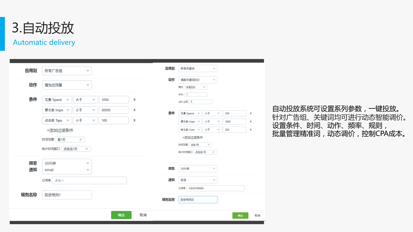Expand the 调高关键词出价 action dropdown

click(x=197, y=80)
